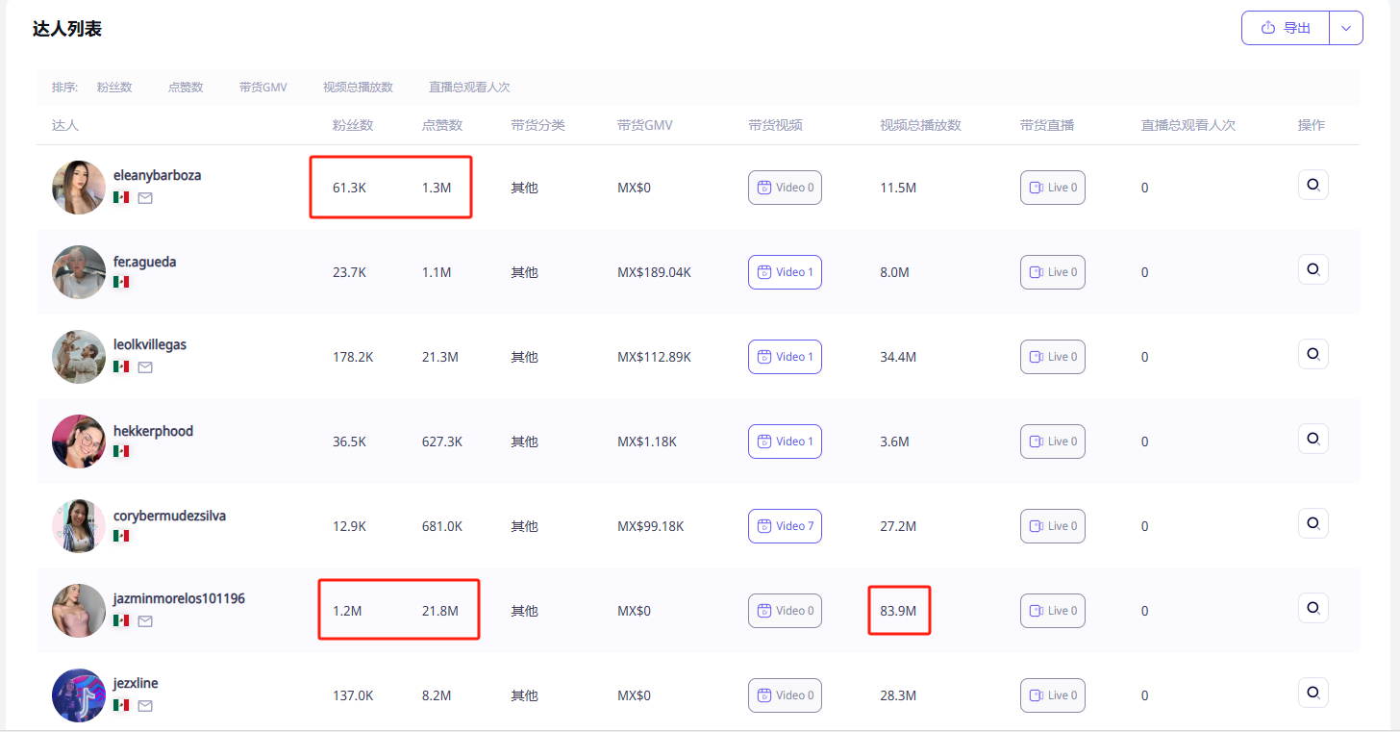Click the action icon for jezxline

[1313, 693]
